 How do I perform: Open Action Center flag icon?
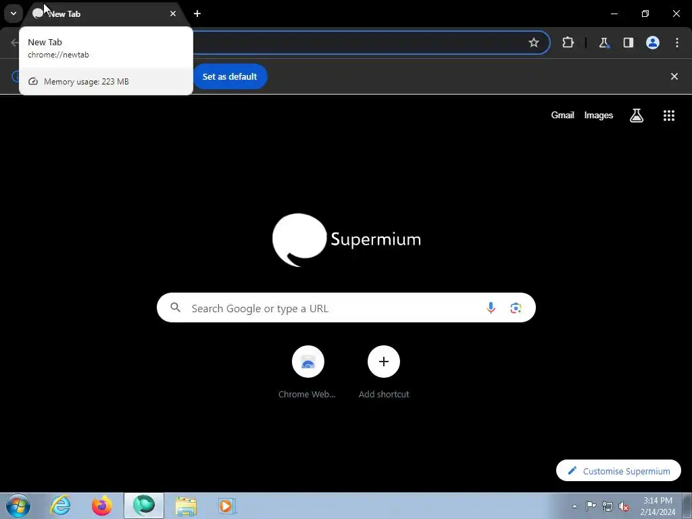591,506
